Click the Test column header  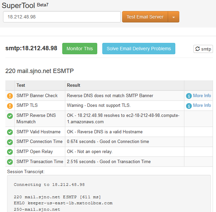[21, 85]
